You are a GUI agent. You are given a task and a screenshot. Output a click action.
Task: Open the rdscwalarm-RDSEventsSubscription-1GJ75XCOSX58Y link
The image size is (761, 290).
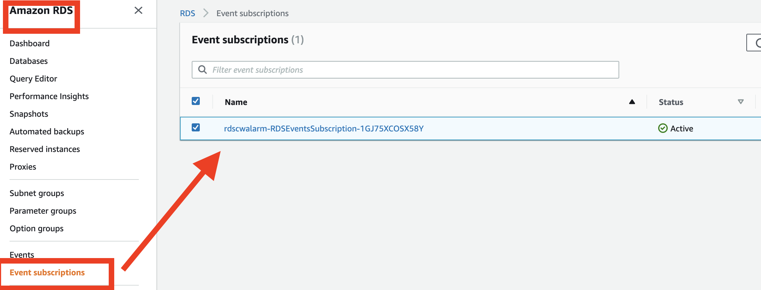coord(324,128)
